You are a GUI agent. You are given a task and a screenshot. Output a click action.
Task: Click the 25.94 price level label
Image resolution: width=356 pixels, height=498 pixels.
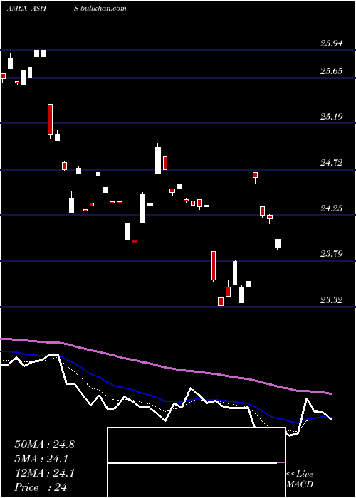click(x=332, y=43)
